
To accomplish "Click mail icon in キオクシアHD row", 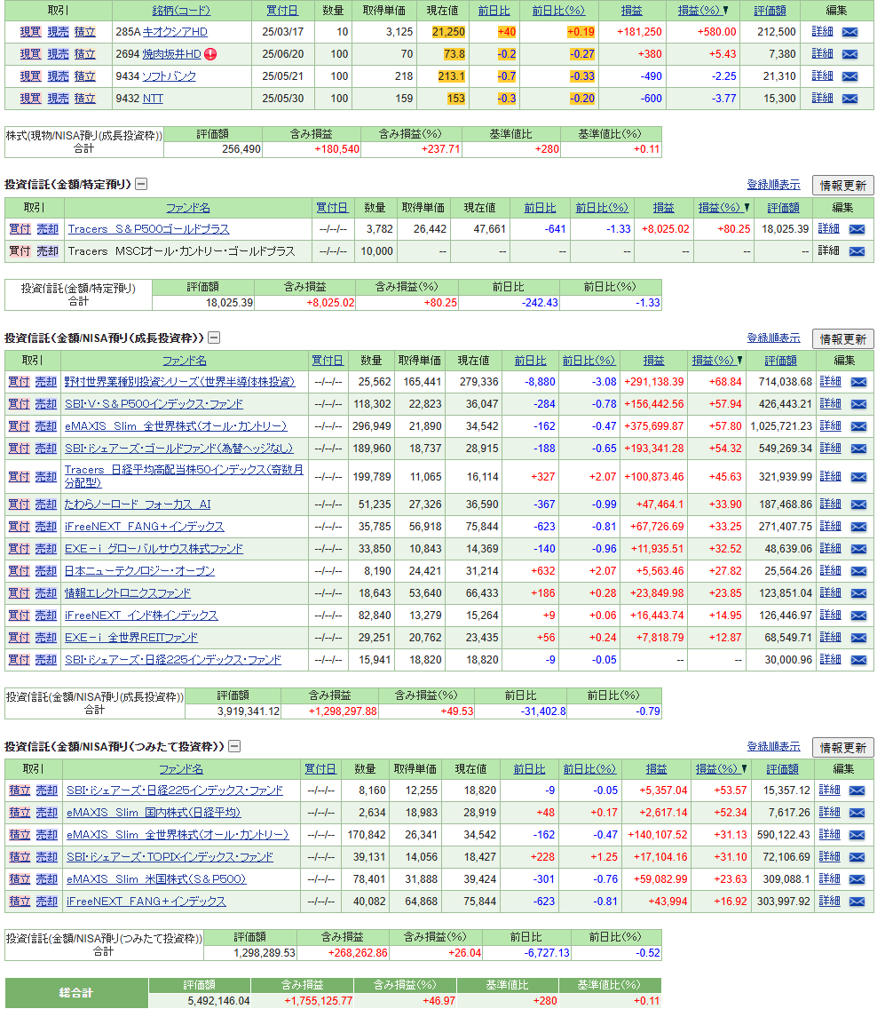I will [849, 32].
